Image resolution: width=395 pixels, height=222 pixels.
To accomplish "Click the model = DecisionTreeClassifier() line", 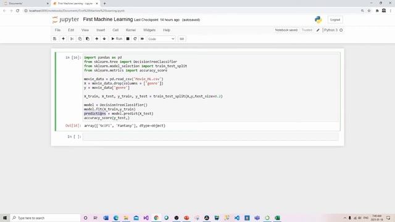I will [115, 105].
